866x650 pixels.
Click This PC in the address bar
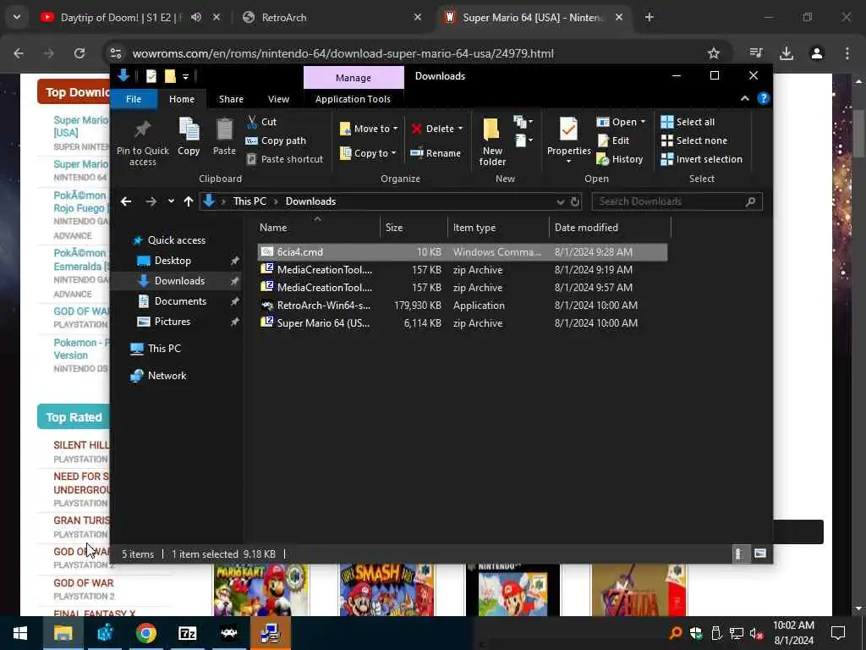click(249, 201)
